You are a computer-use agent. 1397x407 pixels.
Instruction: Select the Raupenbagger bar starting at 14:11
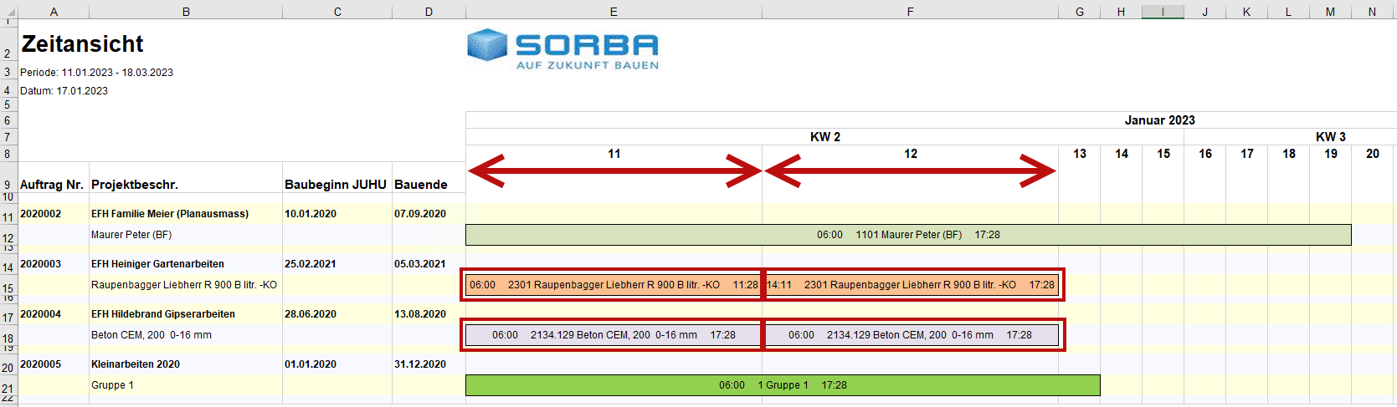pyautogui.click(x=911, y=285)
